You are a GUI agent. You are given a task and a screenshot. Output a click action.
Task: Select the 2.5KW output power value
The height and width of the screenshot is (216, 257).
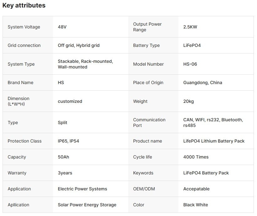[190, 27]
